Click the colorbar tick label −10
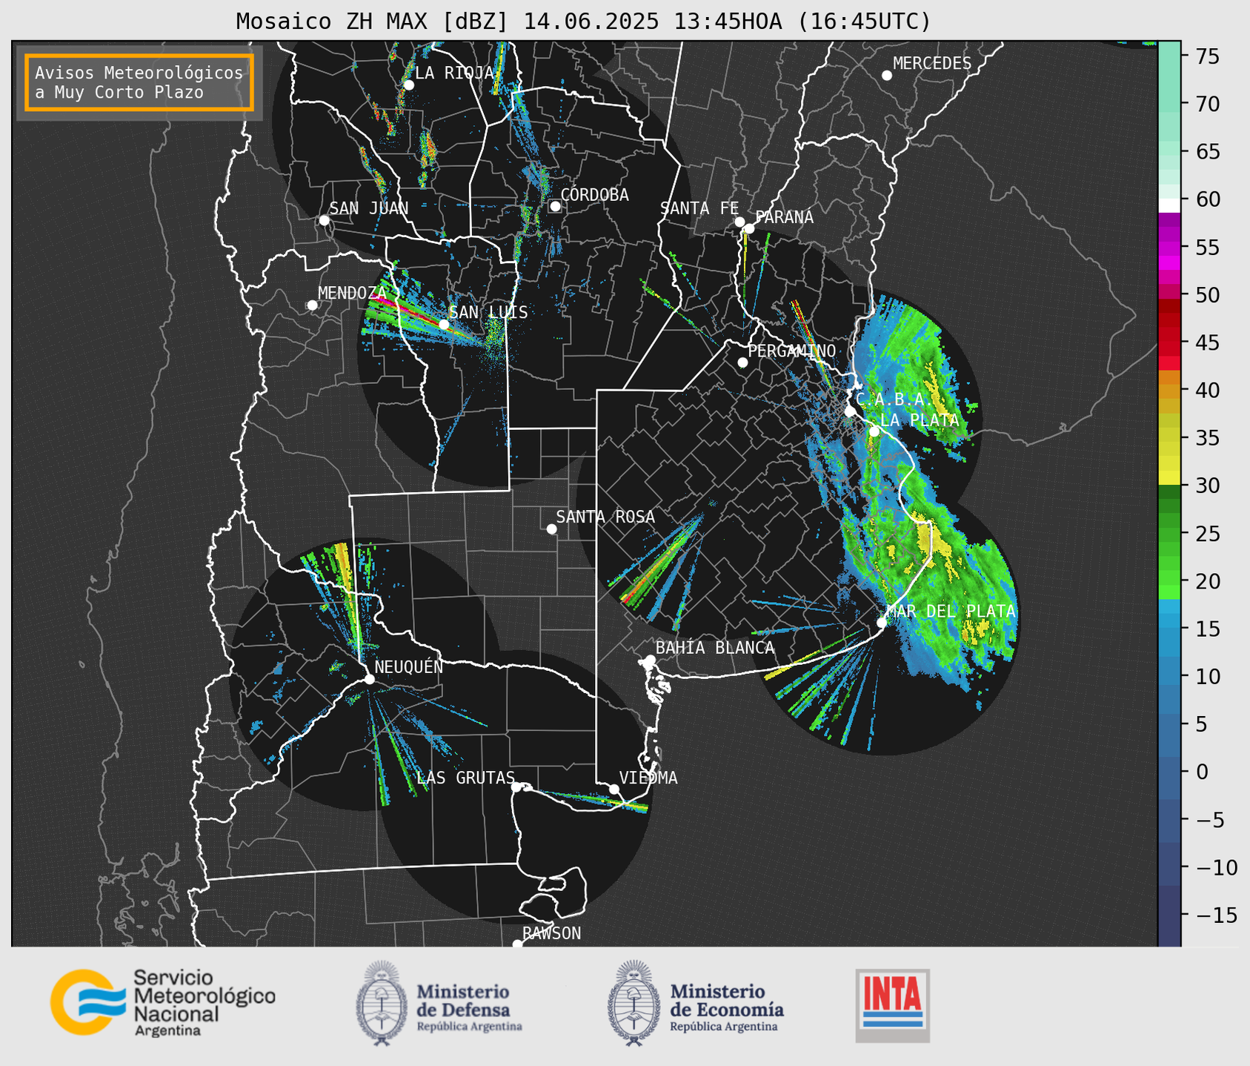 [1215, 868]
